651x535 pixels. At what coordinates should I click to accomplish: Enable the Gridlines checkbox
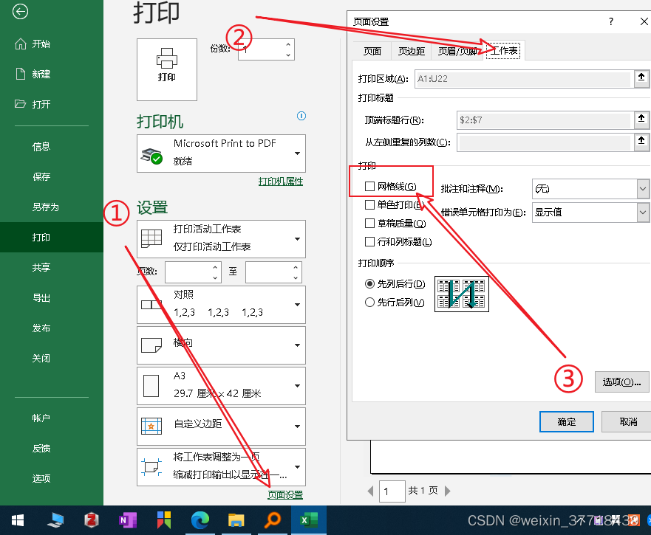369,187
